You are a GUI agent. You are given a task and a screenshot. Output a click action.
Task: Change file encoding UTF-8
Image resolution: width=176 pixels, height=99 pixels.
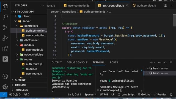point(104,95)
